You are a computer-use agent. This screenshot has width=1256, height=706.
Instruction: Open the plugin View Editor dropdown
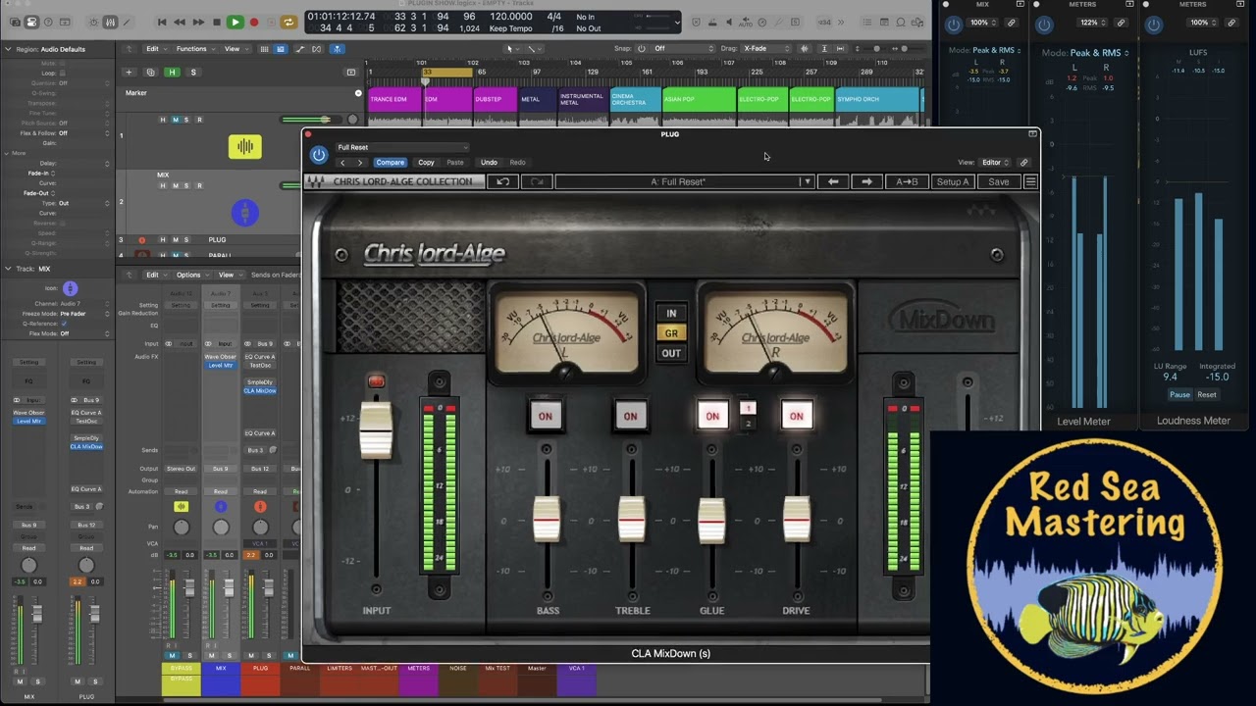tap(996, 163)
